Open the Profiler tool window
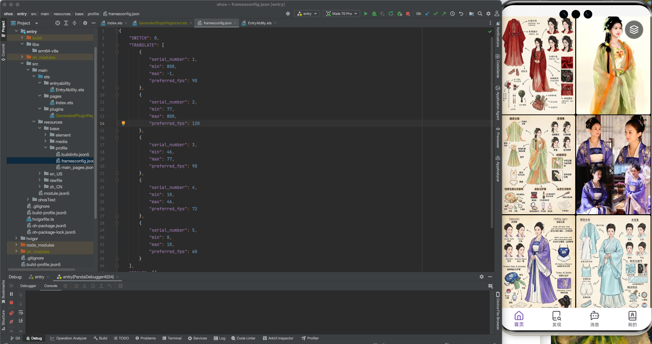 pos(310,338)
